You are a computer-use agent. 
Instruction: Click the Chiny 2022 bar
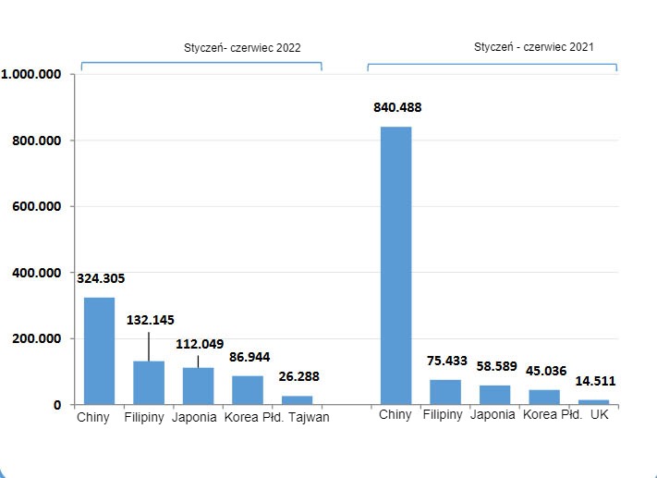(99, 350)
